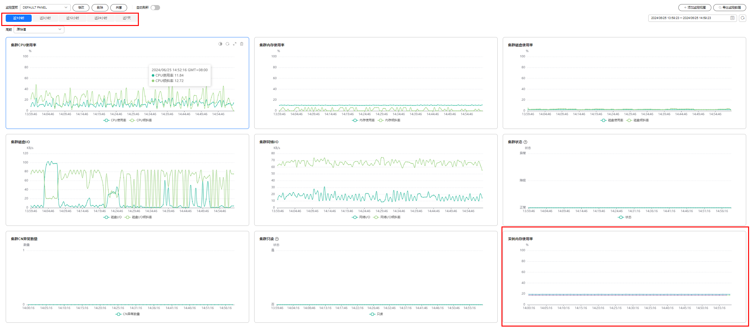750x331 pixels.
Task: Open the 周期 原始值 dropdown
Action: [x=39, y=29]
